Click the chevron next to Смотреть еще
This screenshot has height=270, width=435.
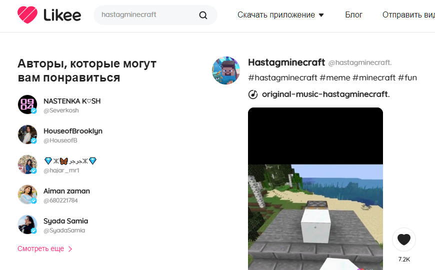70,249
